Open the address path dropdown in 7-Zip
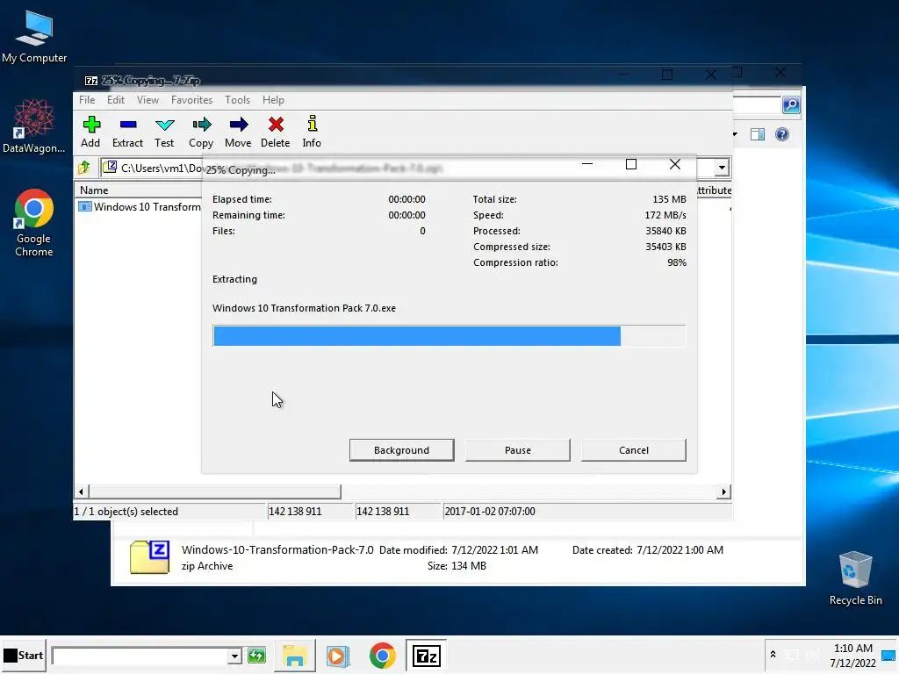 [x=722, y=168]
